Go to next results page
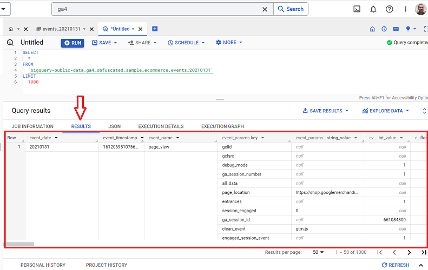 (409, 252)
